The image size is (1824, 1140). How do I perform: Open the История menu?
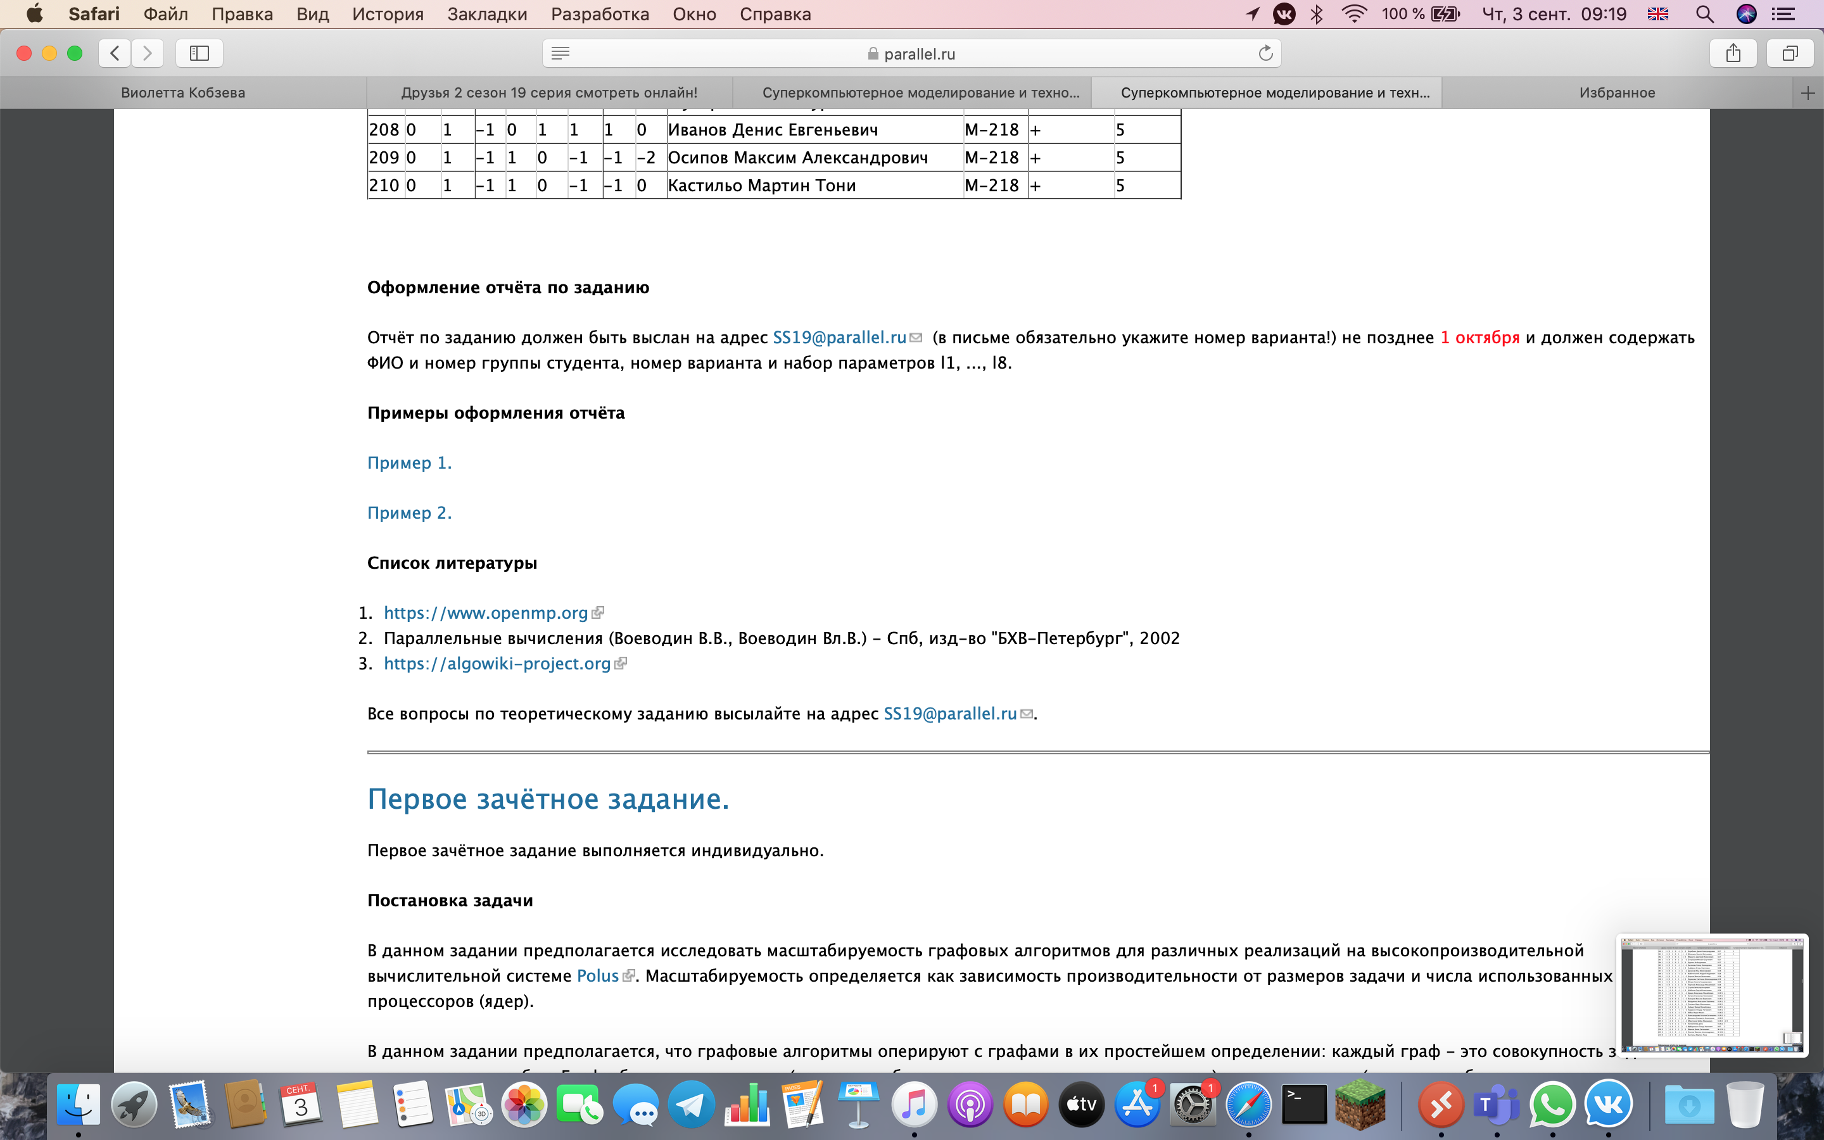388,15
